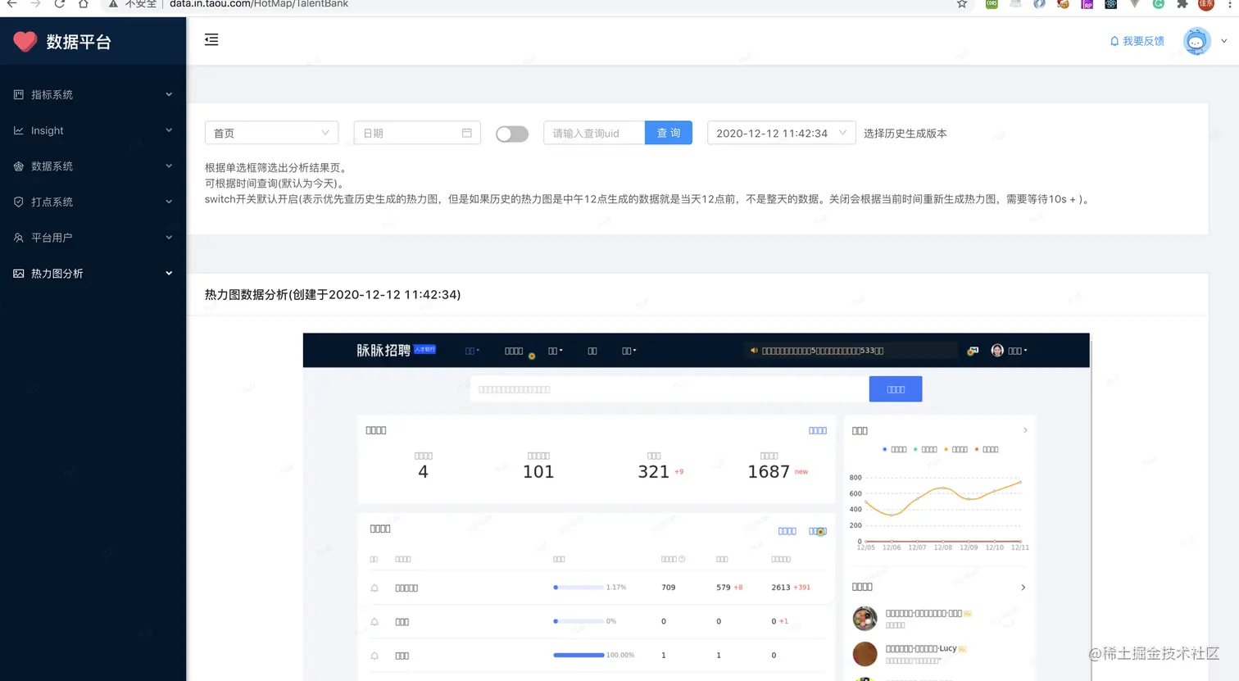This screenshot has height=681, width=1239.
Task: Click the 指标系统 sidebar icon
Action: tap(18, 94)
